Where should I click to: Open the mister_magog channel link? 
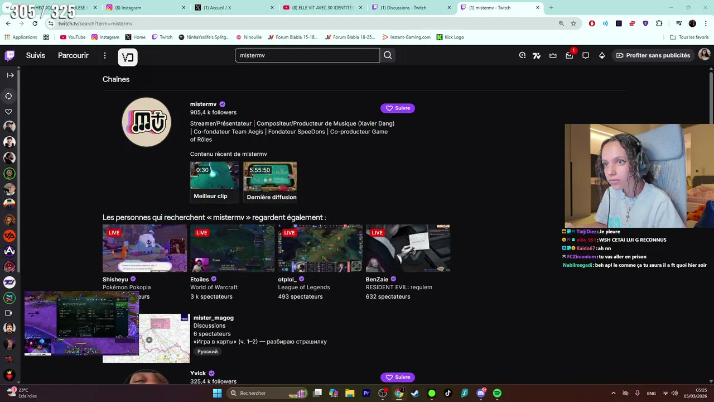click(x=213, y=318)
